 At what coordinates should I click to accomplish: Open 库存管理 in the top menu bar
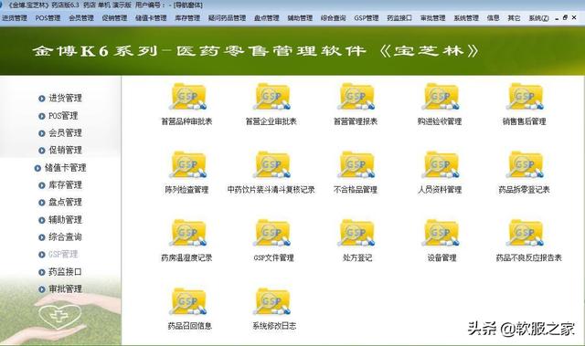point(187,18)
